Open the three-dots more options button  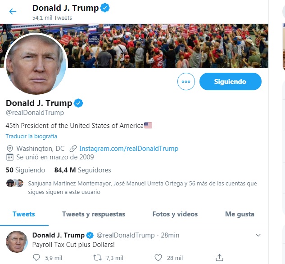186,82
